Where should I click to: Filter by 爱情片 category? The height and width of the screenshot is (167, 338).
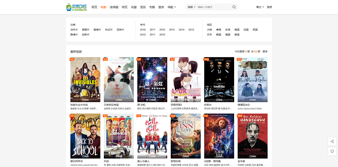[x=97, y=30]
